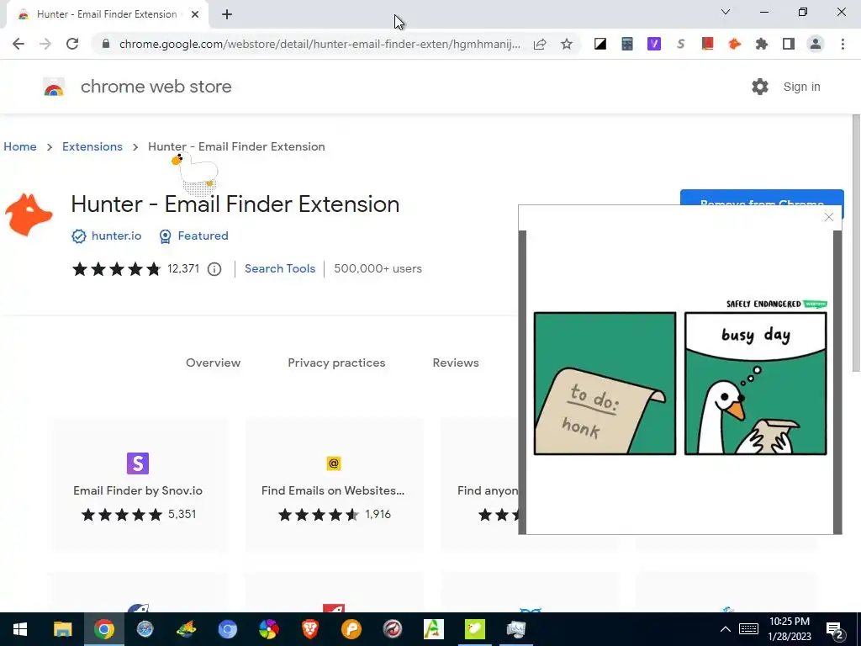Click the address bar URL
The width and height of the screenshot is (861, 646).
(x=320, y=44)
